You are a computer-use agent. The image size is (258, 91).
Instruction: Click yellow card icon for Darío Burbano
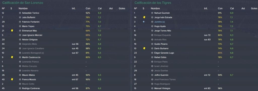[144, 48]
